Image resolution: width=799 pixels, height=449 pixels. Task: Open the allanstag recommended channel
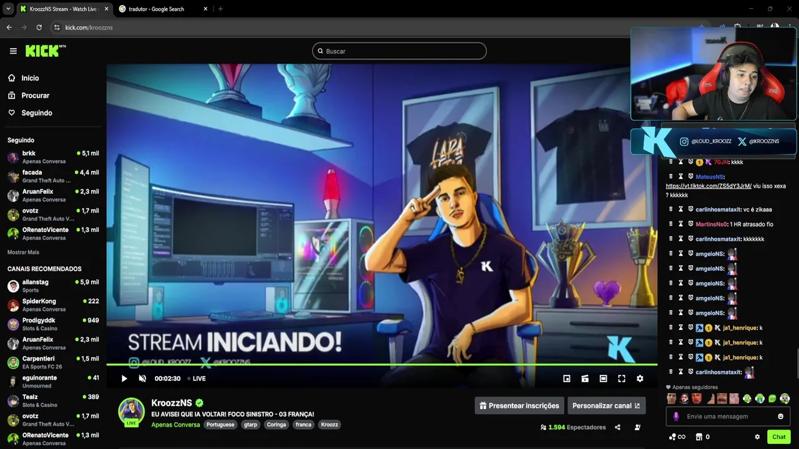pos(53,286)
